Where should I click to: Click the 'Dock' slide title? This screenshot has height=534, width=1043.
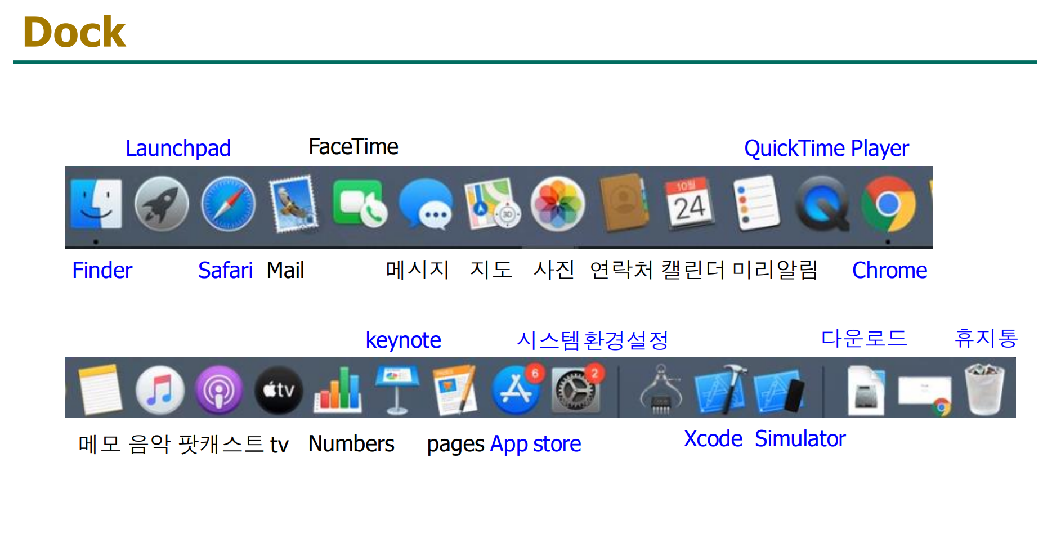click(74, 32)
